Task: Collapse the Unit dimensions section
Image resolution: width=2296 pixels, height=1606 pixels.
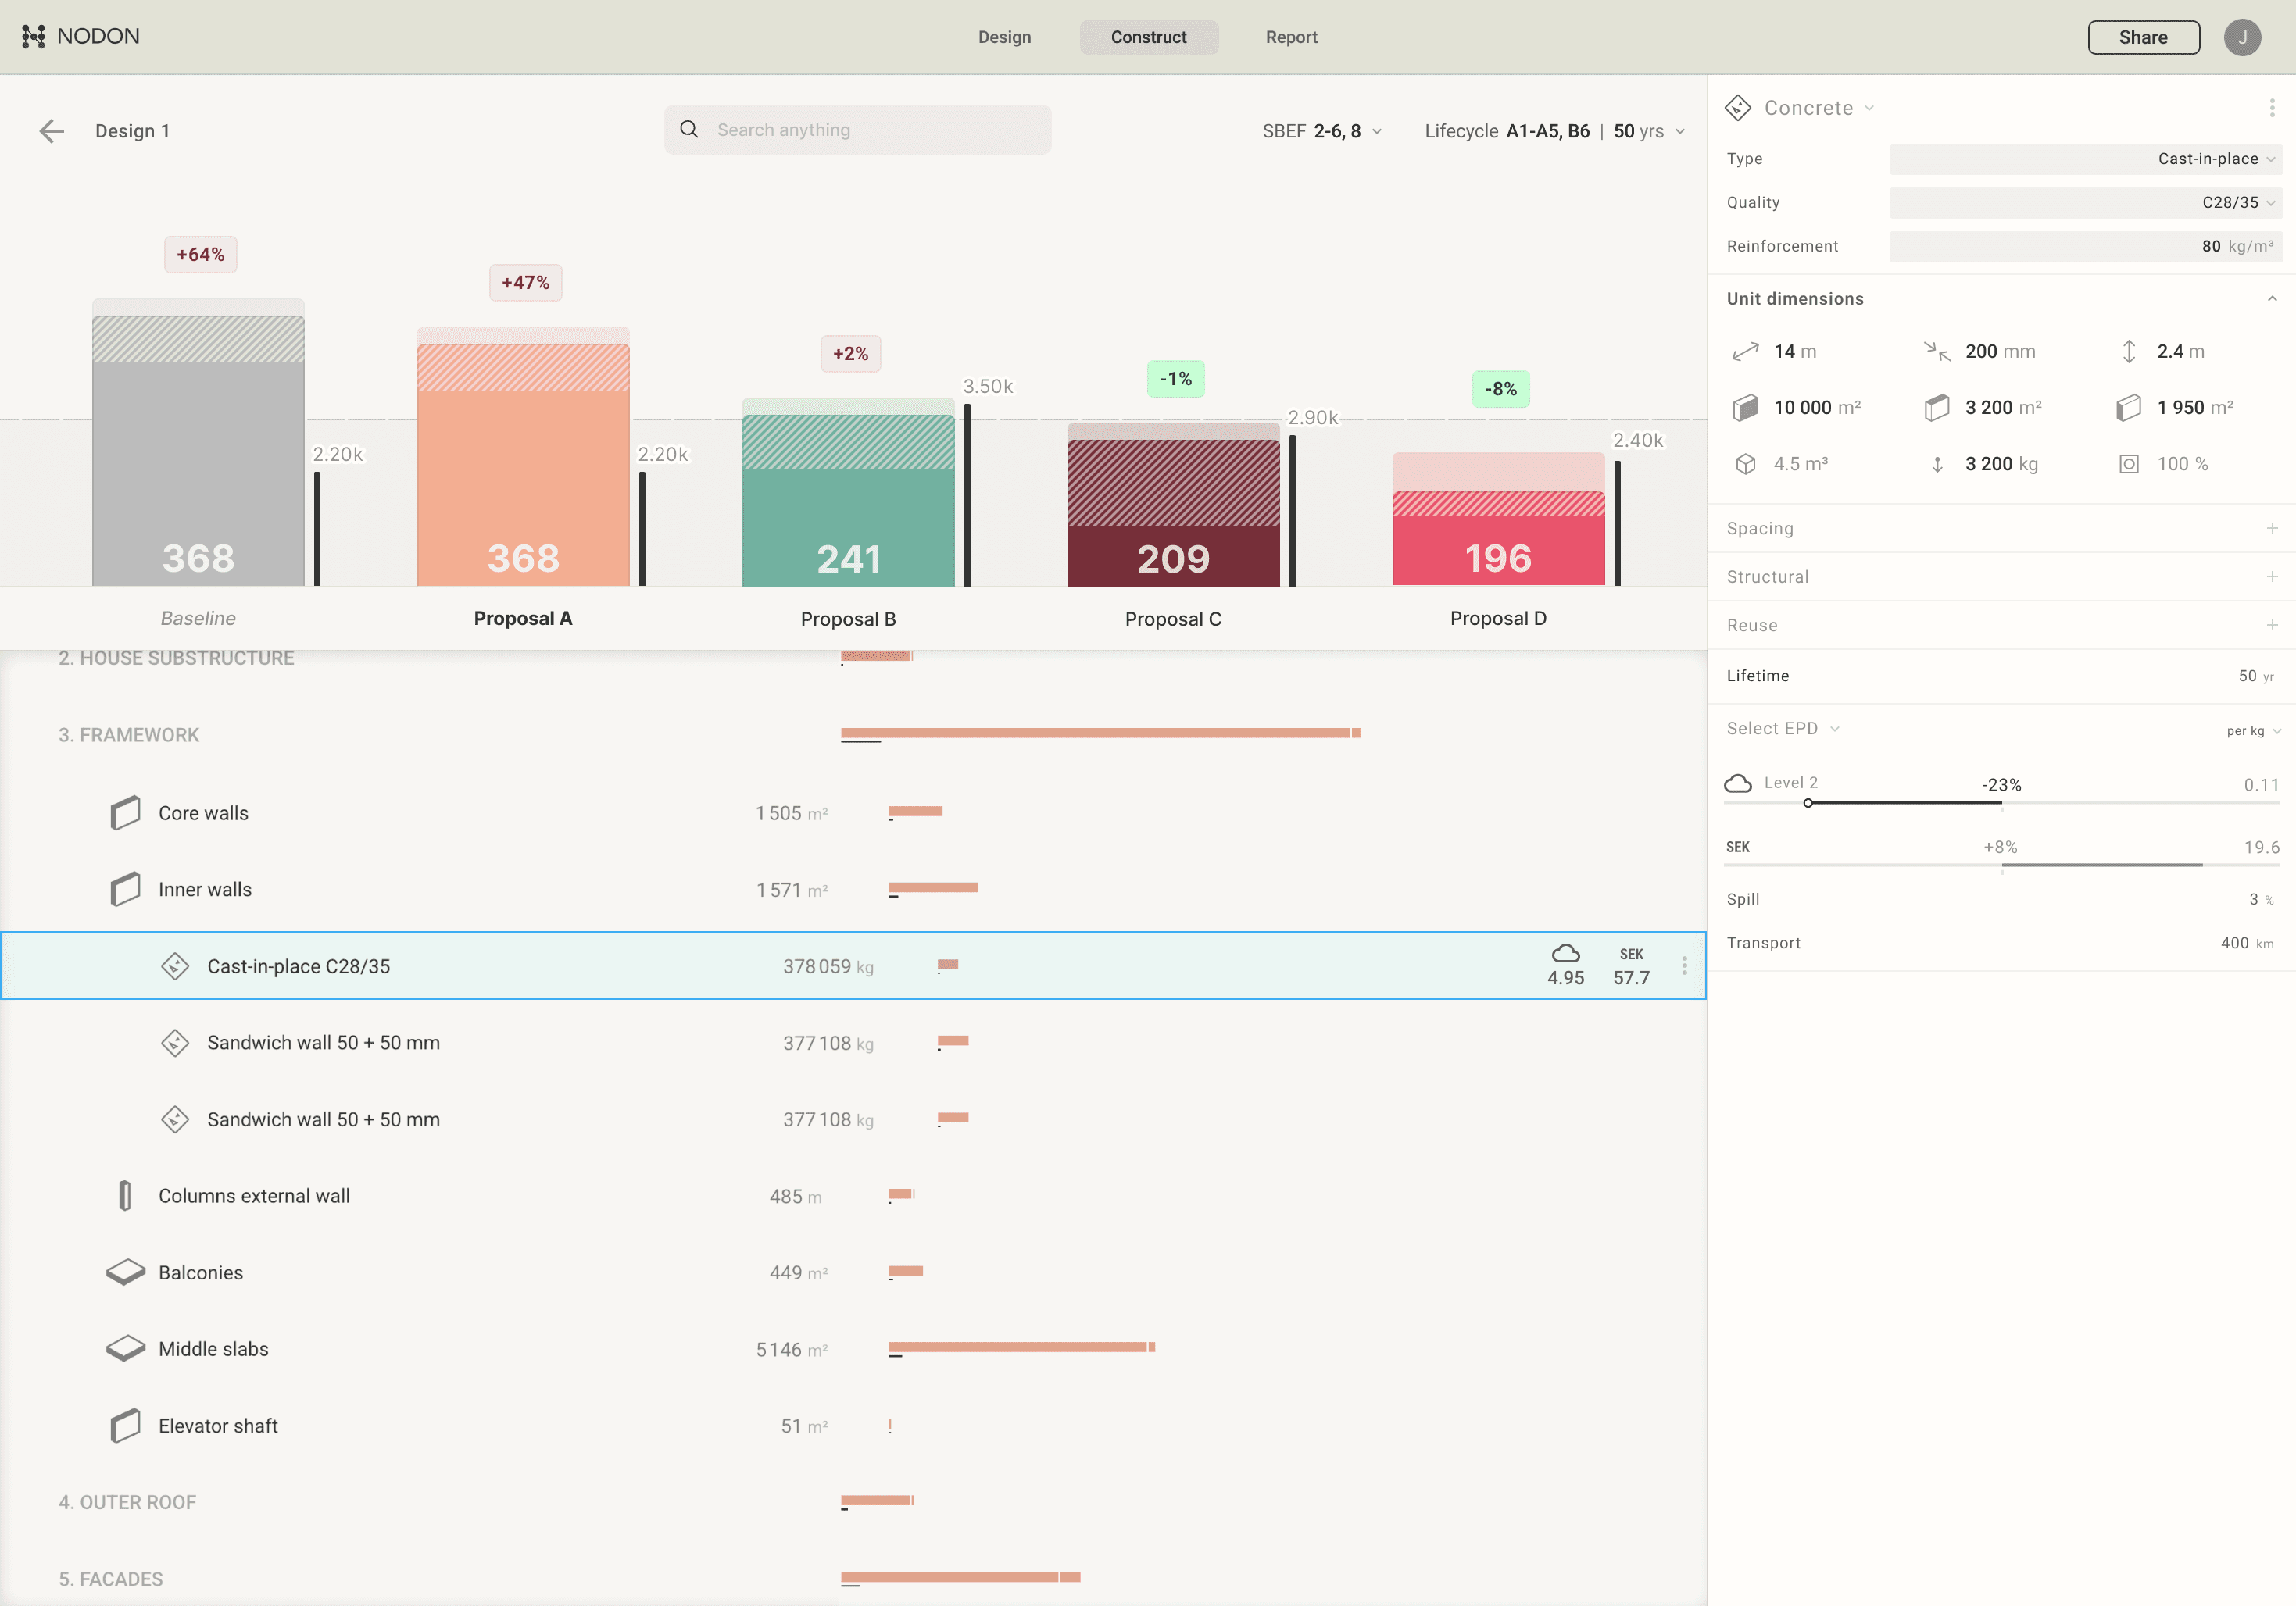Action: coord(2271,299)
